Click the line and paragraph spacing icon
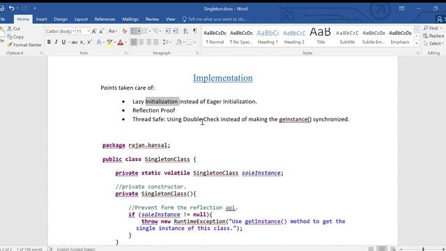Screen dimensions: 446x251 (x=166, y=42)
